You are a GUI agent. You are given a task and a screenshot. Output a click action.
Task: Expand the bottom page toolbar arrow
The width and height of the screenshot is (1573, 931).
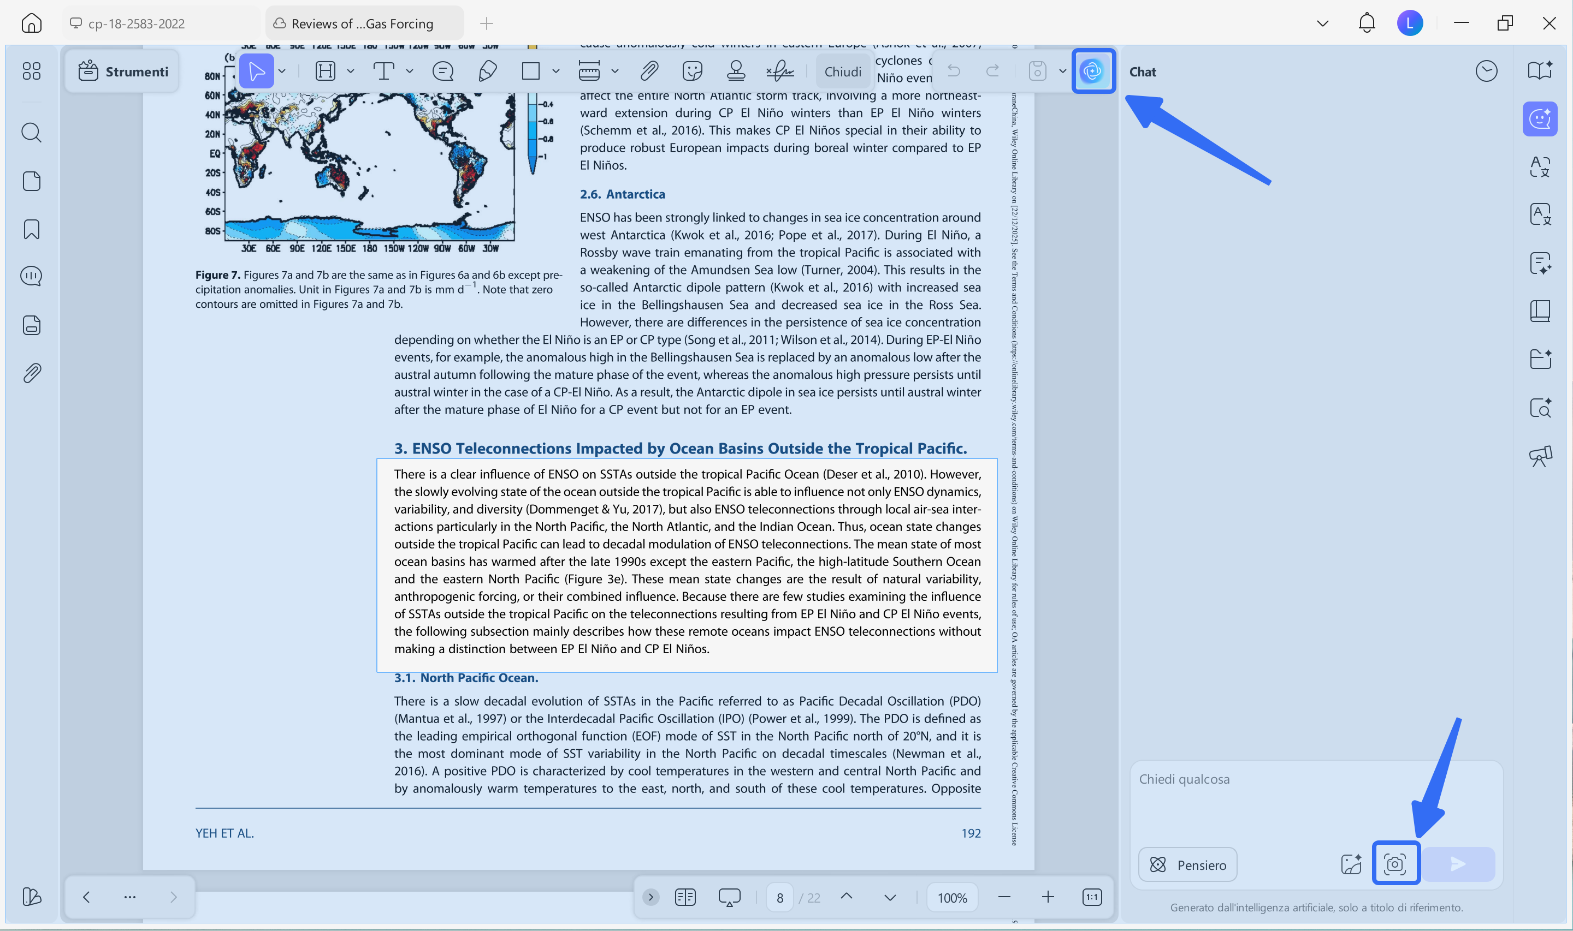651,897
